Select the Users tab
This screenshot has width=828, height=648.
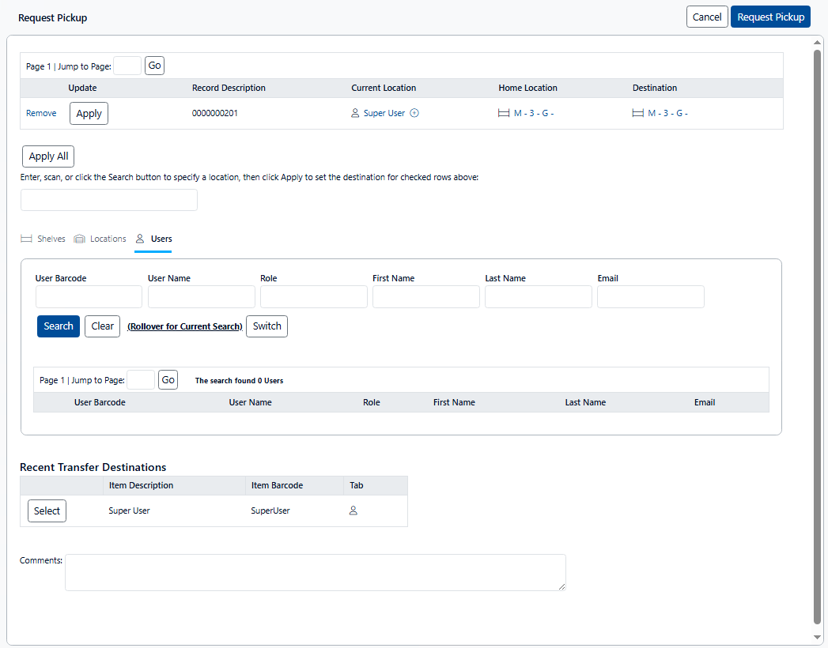(153, 239)
